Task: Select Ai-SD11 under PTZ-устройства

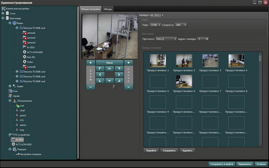Action: (x=17, y=139)
